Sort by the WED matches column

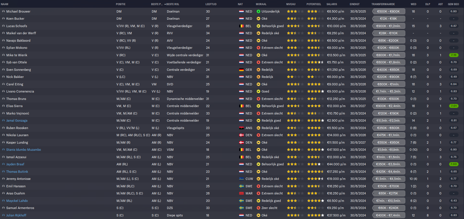coord(414,4)
